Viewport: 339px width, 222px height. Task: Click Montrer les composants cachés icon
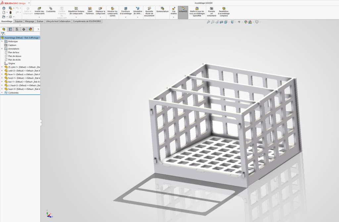tap(113, 9)
